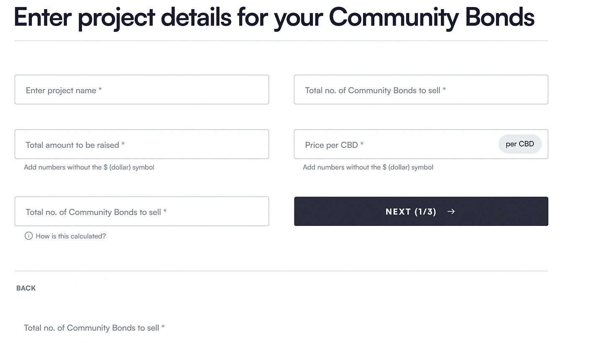
Task: Click the divider line below the page heading
Action: click(x=281, y=41)
